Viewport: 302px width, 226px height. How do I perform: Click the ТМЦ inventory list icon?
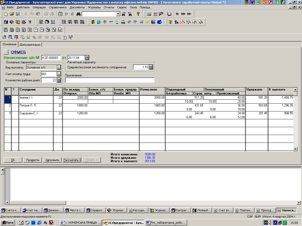tap(41, 22)
